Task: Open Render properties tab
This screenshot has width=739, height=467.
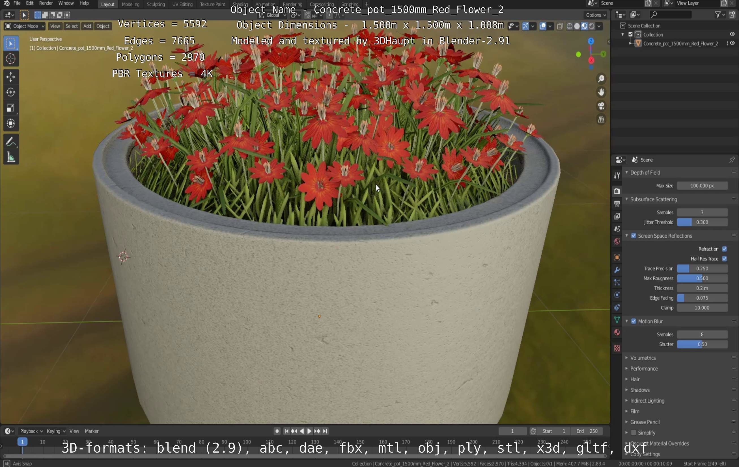Action: (x=617, y=191)
